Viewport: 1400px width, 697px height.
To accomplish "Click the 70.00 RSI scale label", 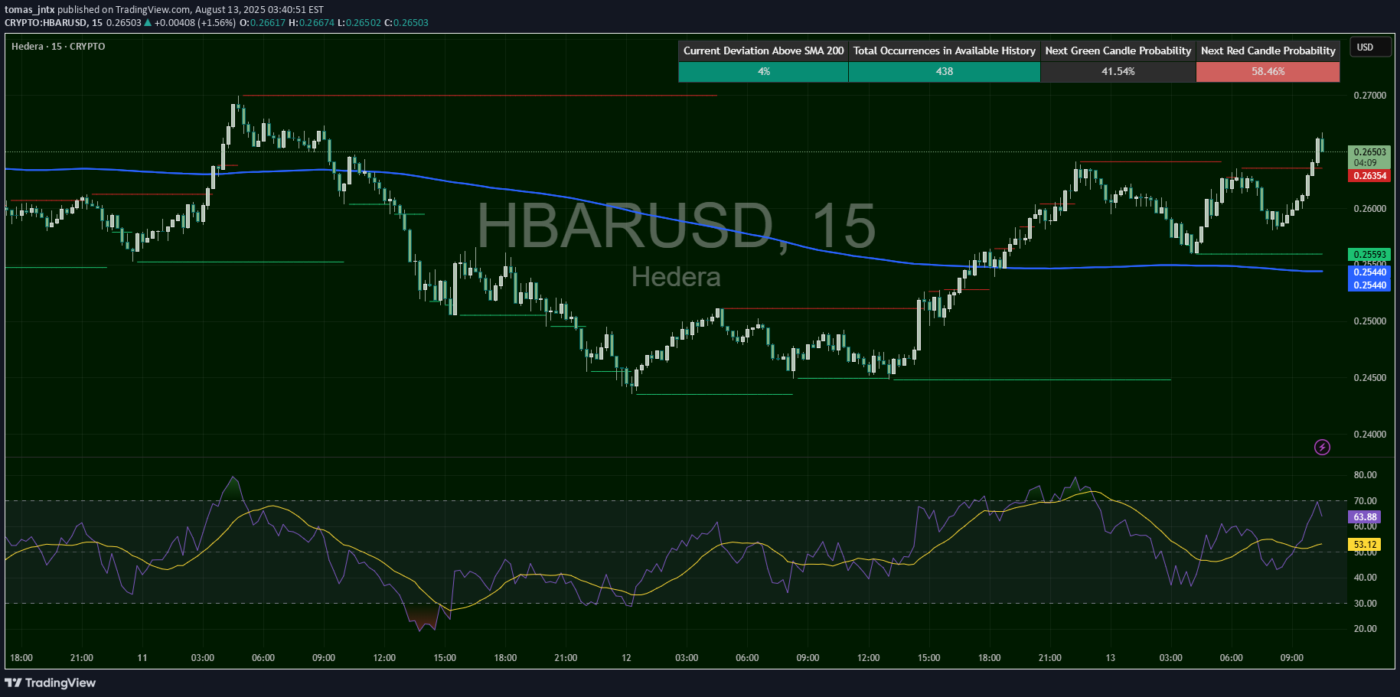I will pyautogui.click(x=1365, y=501).
